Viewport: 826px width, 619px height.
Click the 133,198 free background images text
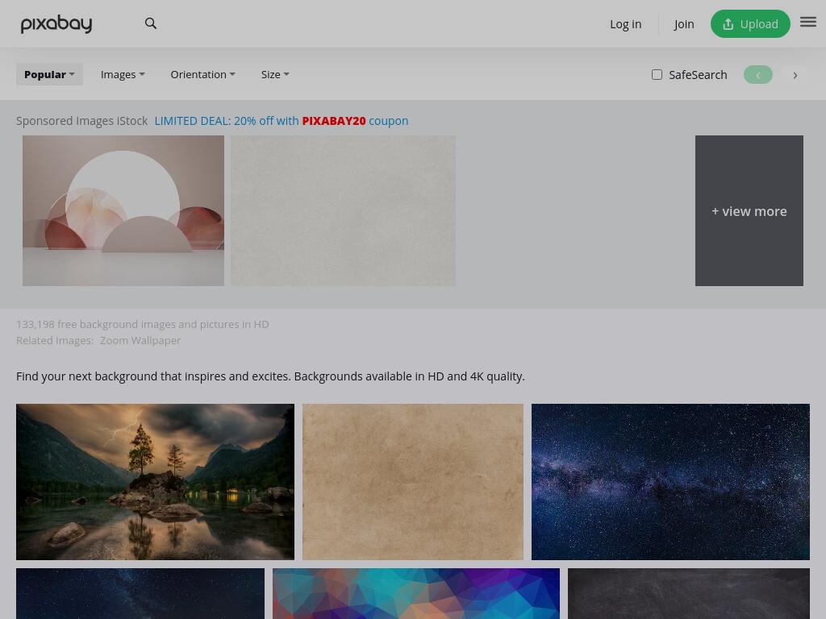142,324
